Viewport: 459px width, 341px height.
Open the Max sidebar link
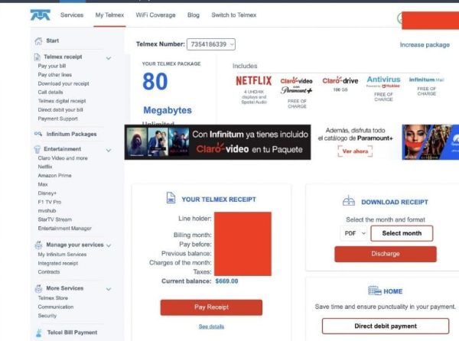pos(43,184)
